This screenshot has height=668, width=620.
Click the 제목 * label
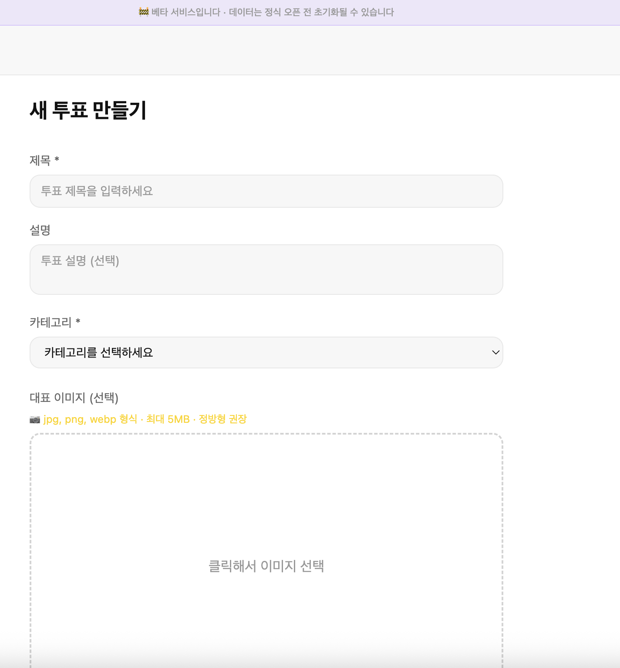[x=44, y=160]
